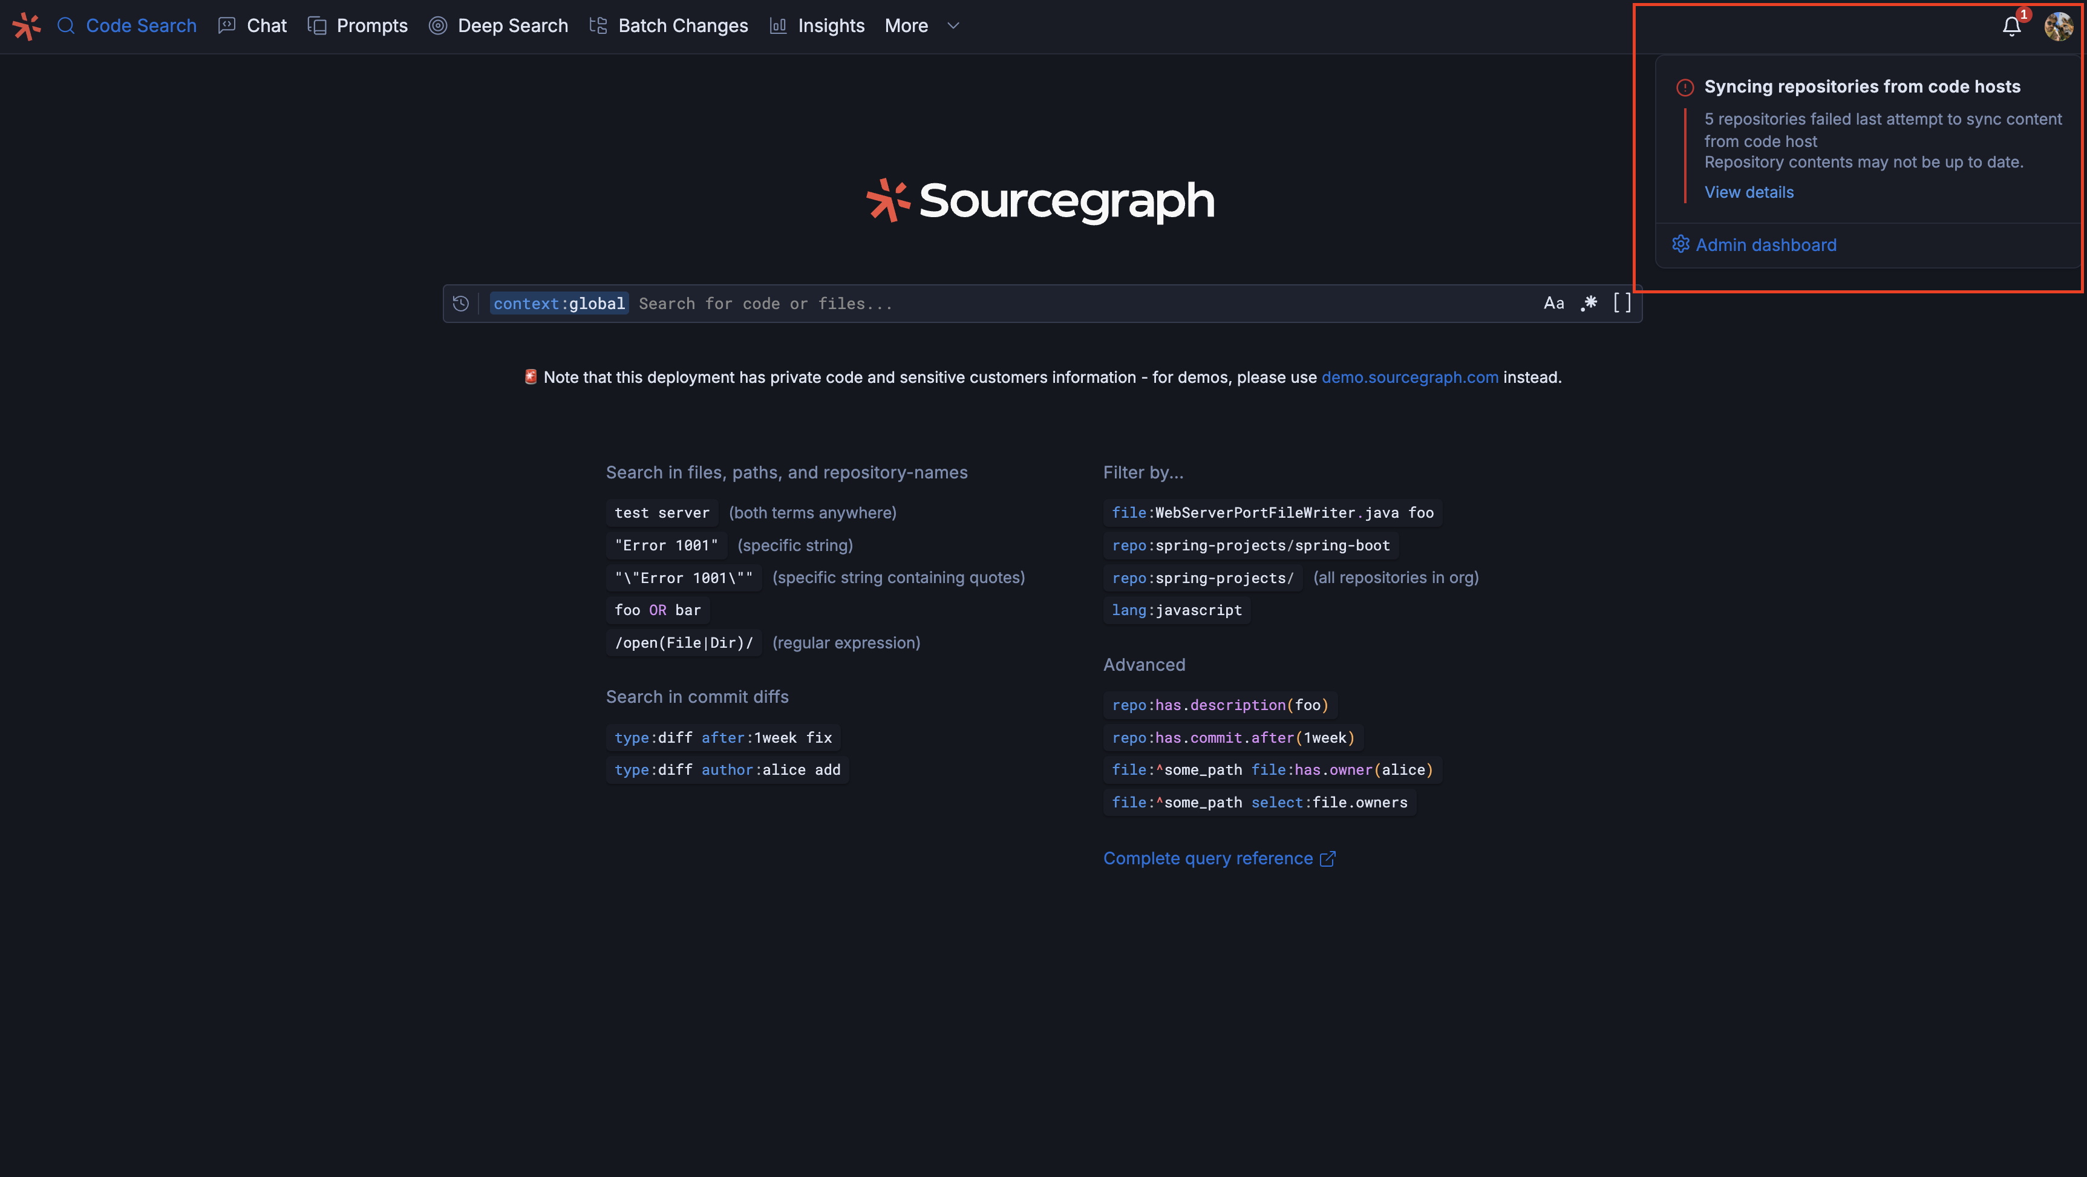The height and width of the screenshot is (1177, 2087).
Task: Open the Insights nav item
Action: pos(831,26)
